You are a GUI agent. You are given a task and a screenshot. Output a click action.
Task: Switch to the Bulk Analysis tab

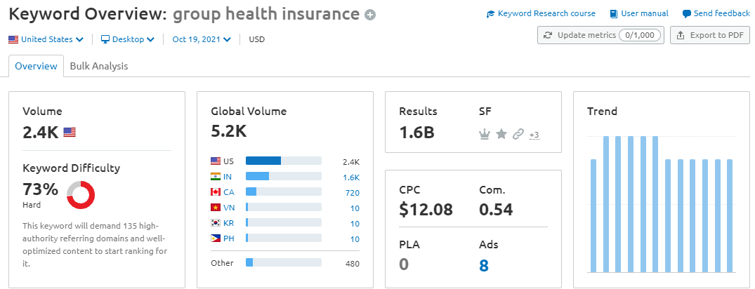click(99, 66)
